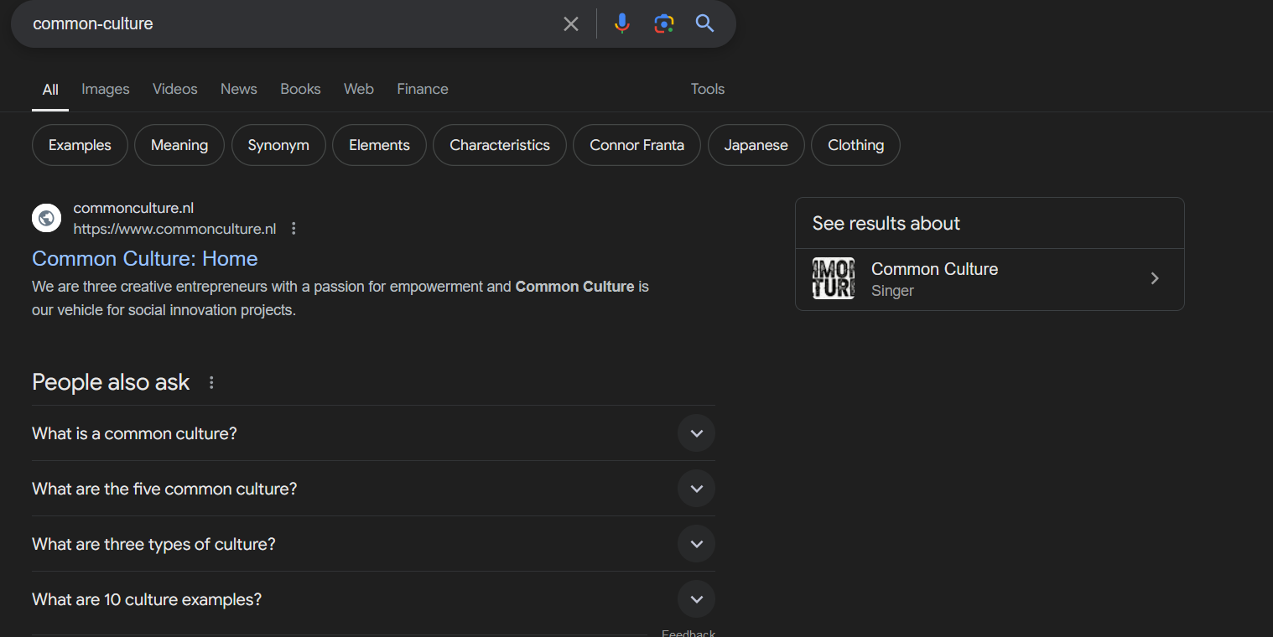This screenshot has height=637, width=1273.
Task: Select the Connor Franta filter chip
Action: coord(636,145)
